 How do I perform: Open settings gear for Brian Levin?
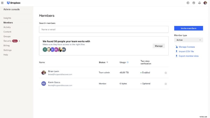click(x=166, y=73)
